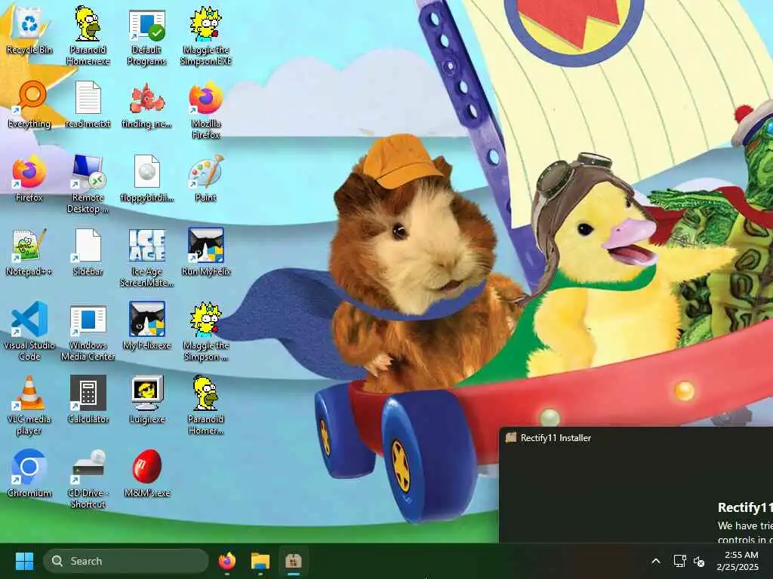Select Paranoid Homer icon beside Luigi.exe
Screen dimensions: 773x579
coord(206,405)
